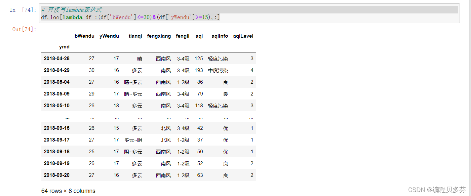The height and width of the screenshot is (196, 471).
Task: Click yWendu value 18 in 2018-05-10 row
Action: point(116,106)
